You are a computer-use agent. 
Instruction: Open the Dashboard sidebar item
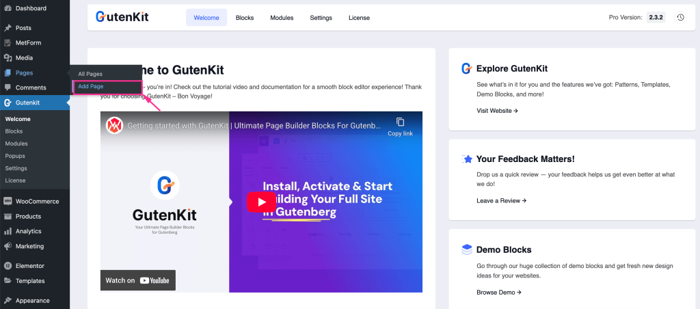31,8
